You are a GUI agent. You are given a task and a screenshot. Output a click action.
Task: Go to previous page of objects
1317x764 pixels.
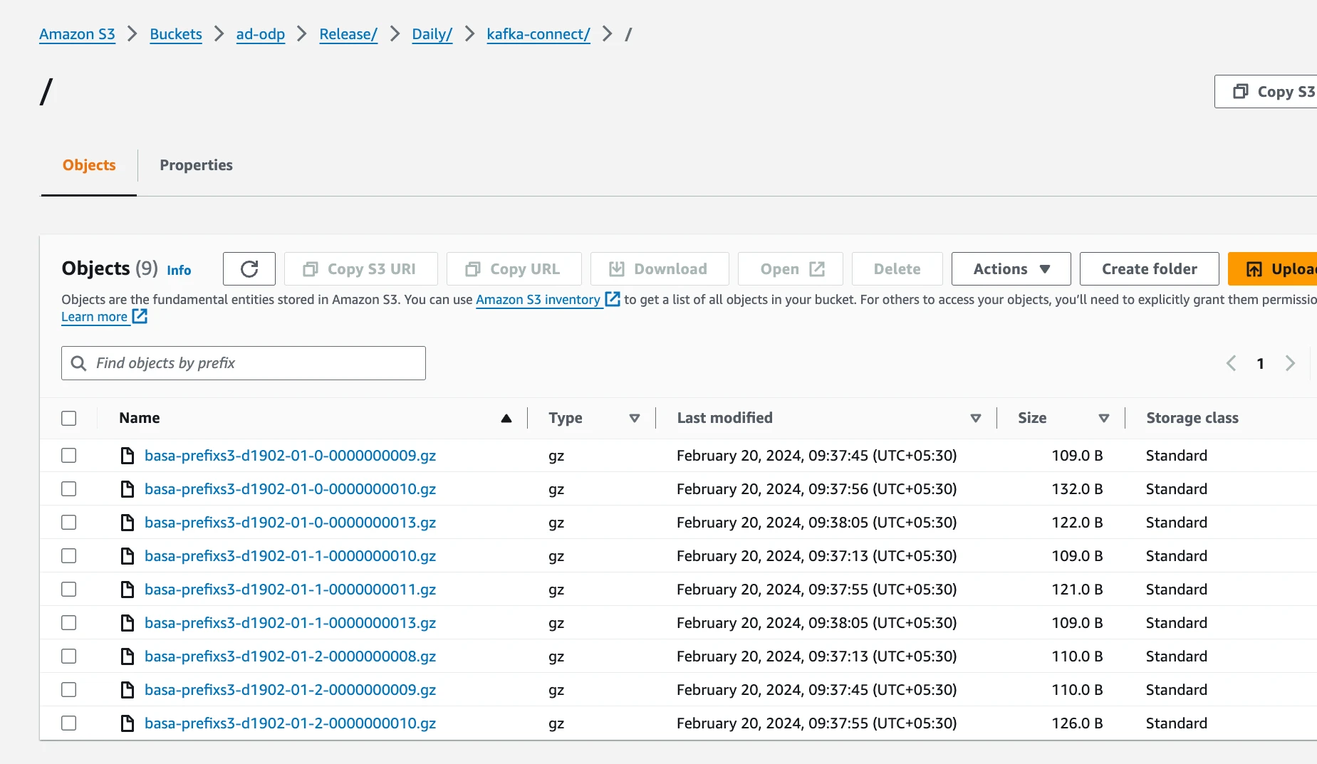pyautogui.click(x=1231, y=363)
